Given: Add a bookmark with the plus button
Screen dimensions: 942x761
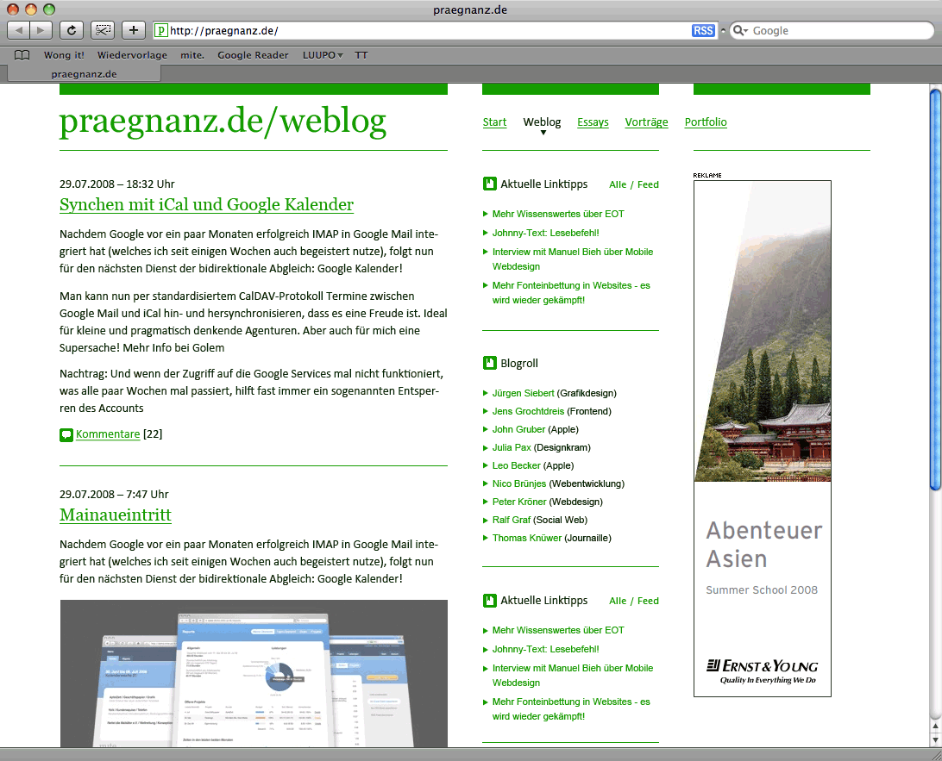Looking at the screenshot, I should 134,30.
